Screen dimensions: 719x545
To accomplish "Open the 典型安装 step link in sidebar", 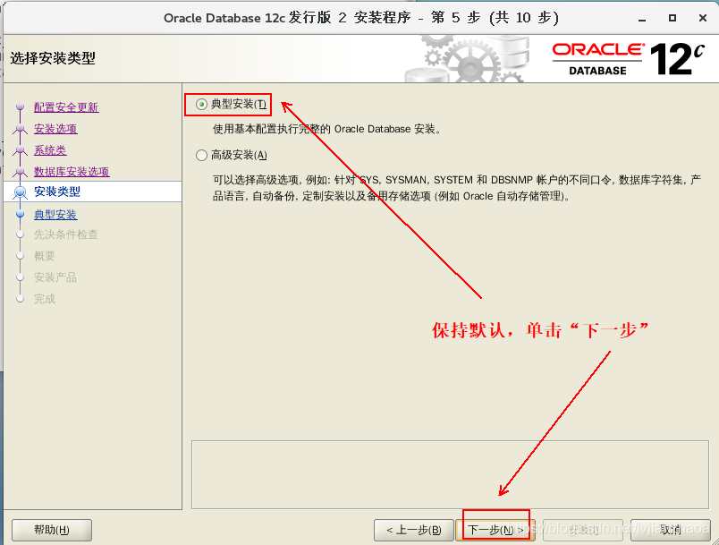I will [55, 215].
